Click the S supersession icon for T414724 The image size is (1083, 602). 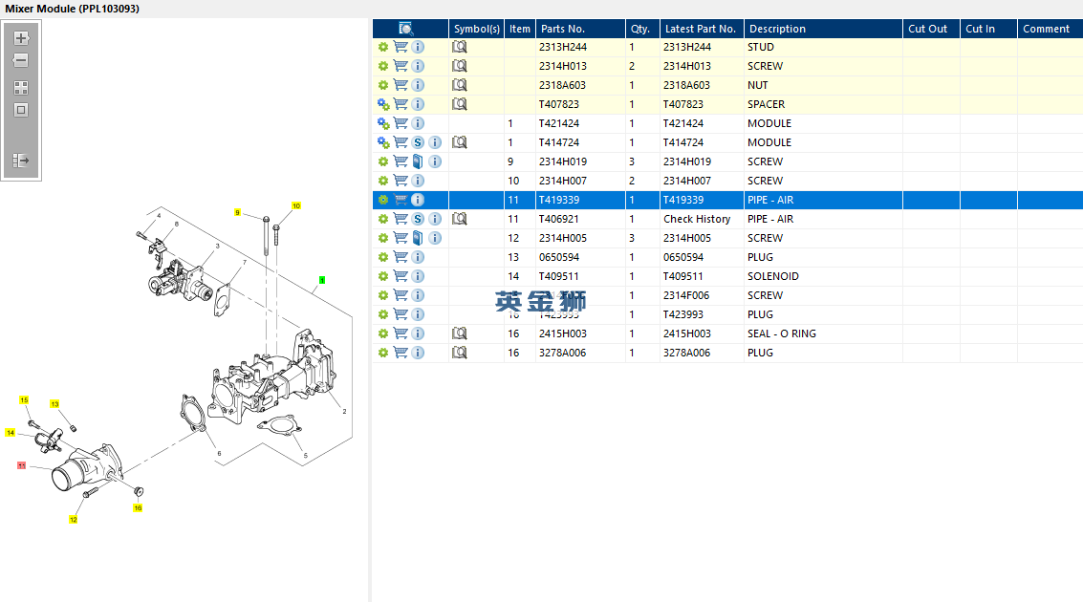pyautogui.click(x=418, y=142)
